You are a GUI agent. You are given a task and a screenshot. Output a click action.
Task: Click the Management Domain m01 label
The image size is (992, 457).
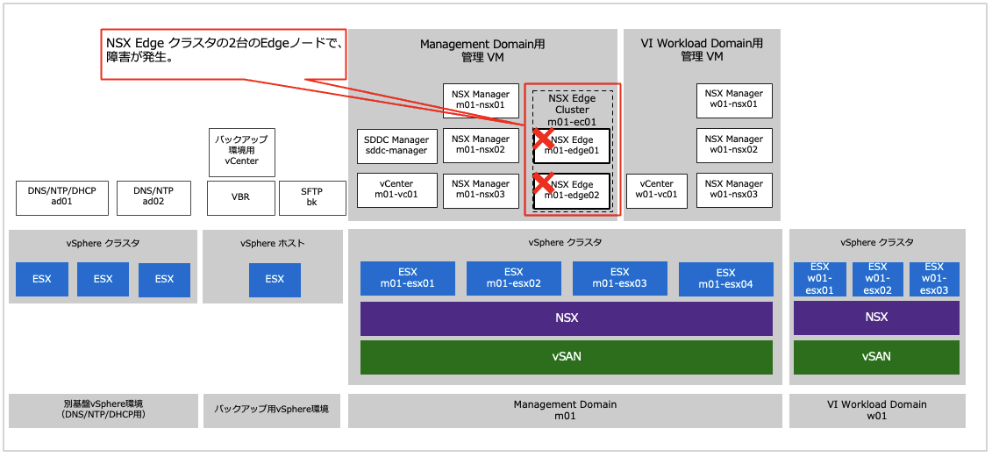[x=565, y=411]
